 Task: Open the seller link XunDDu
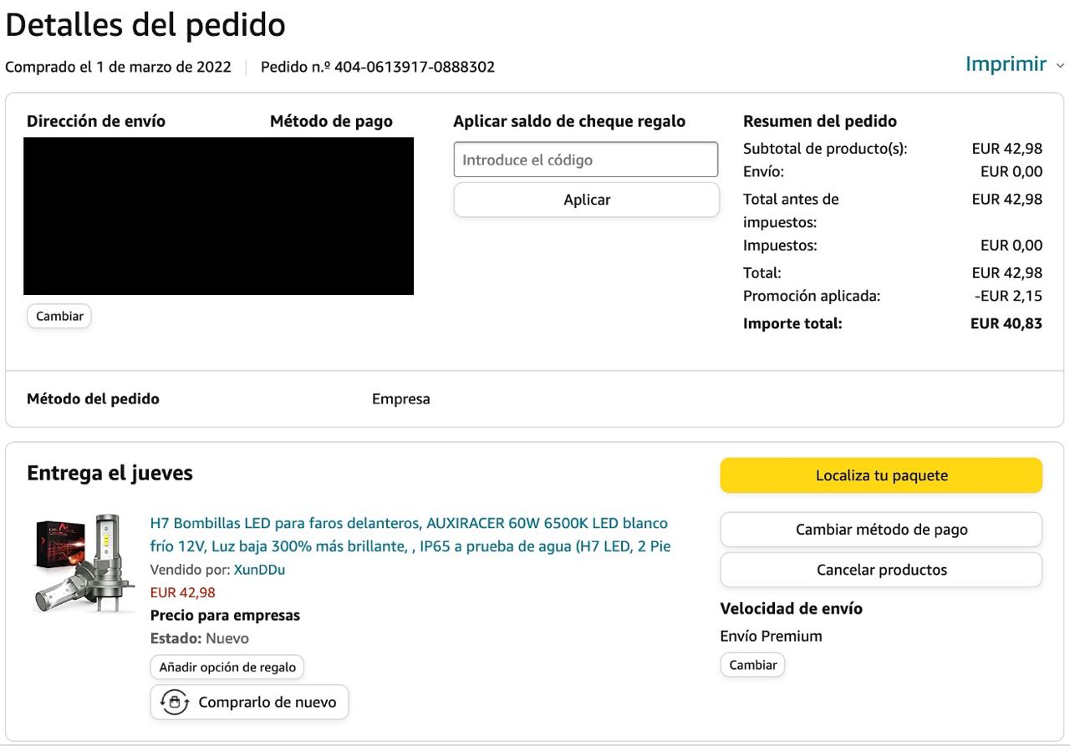pyautogui.click(x=259, y=570)
